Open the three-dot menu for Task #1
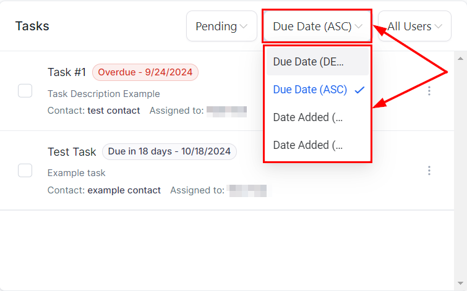 pos(429,91)
